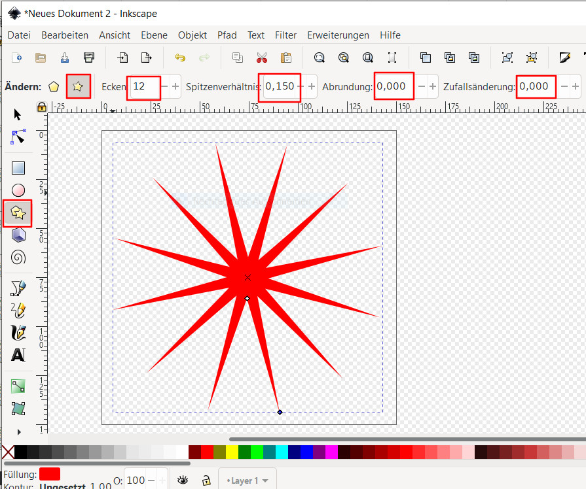Click the Group objects icon
Viewport: 586px width, 489px height.
(507, 58)
